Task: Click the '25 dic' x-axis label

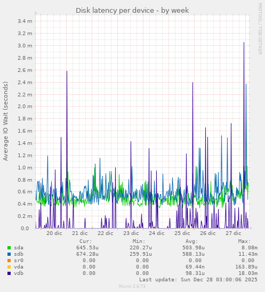Action: [182, 233]
